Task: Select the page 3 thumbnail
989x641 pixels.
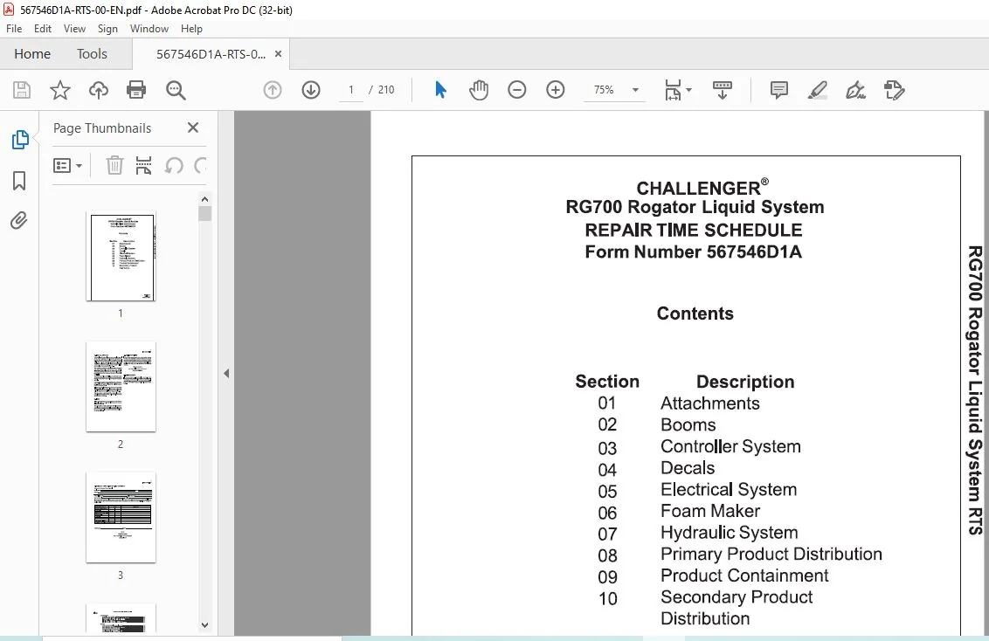Action: point(121,518)
